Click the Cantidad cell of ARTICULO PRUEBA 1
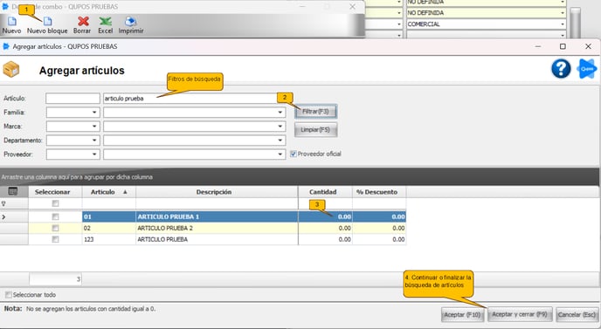The image size is (601, 329). pos(325,216)
